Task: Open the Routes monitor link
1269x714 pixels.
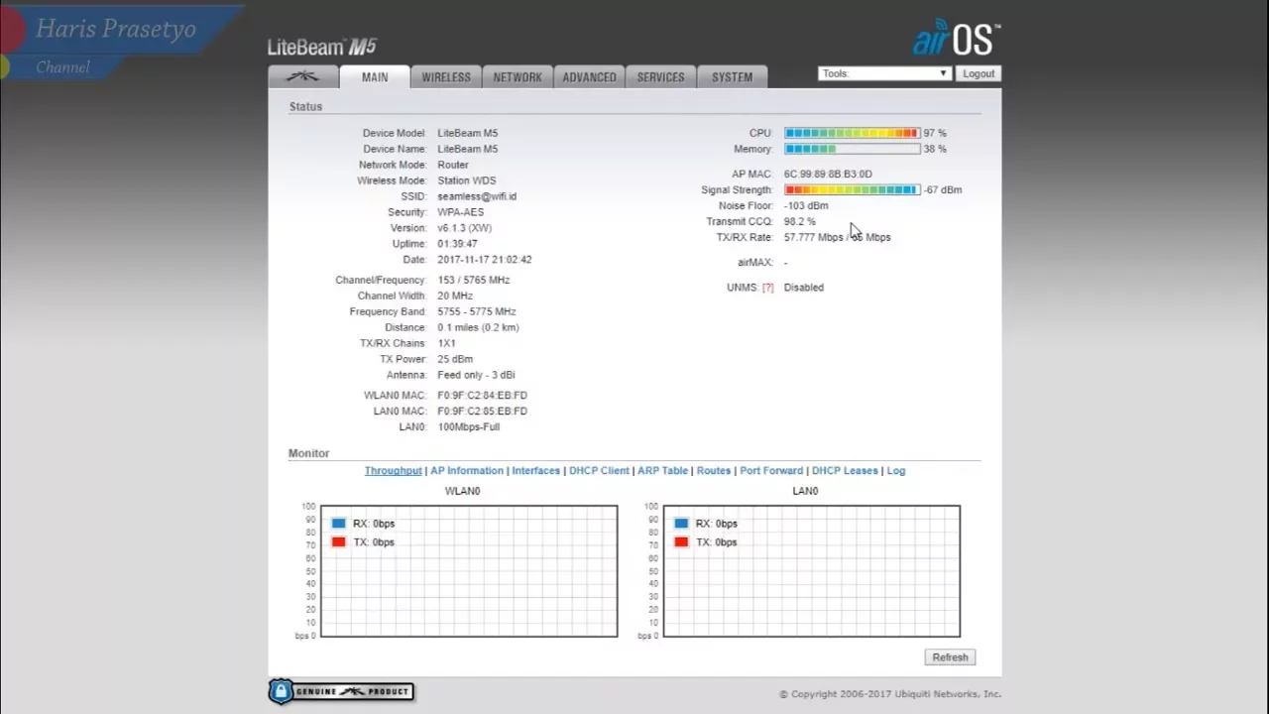Action: (713, 470)
